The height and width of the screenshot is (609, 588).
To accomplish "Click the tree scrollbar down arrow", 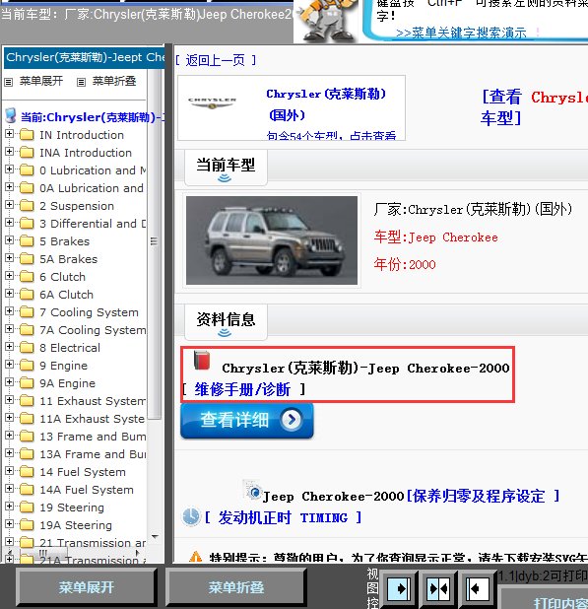I will click(155, 536).
